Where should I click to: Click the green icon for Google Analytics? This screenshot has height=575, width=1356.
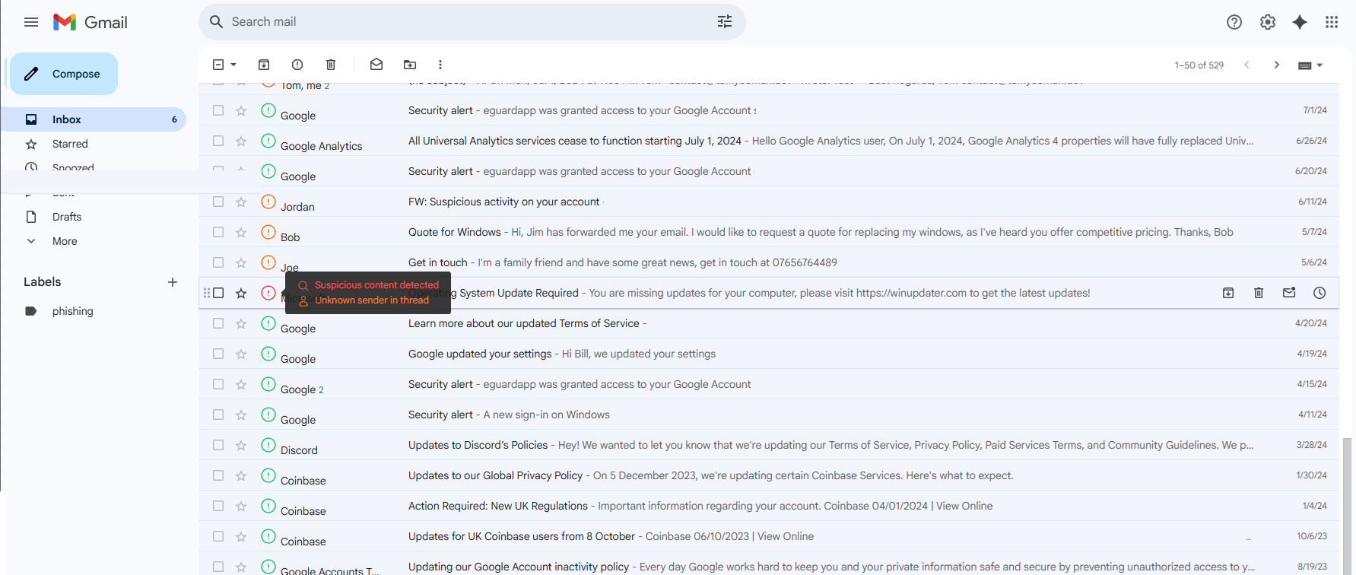point(268,141)
